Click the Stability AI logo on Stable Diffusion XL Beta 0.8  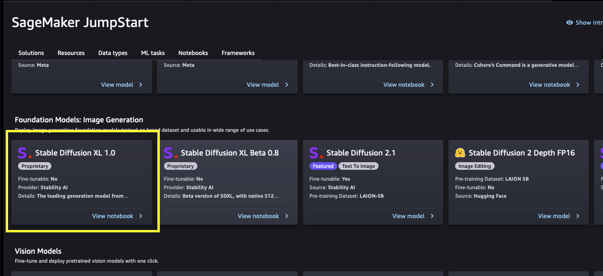click(170, 153)
